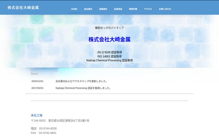Click the phone number 03-3744-8200
Image resolution: width=219 pixels, height=137 pixels.
(48, 128)
